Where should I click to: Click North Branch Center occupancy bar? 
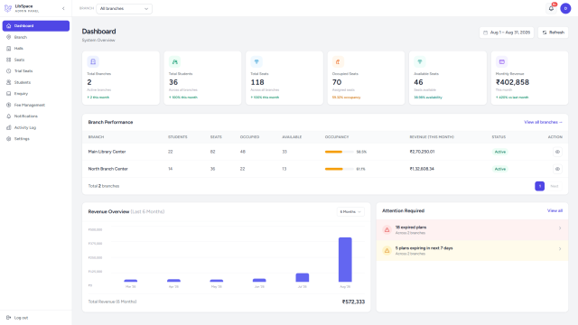coord(340,169)
